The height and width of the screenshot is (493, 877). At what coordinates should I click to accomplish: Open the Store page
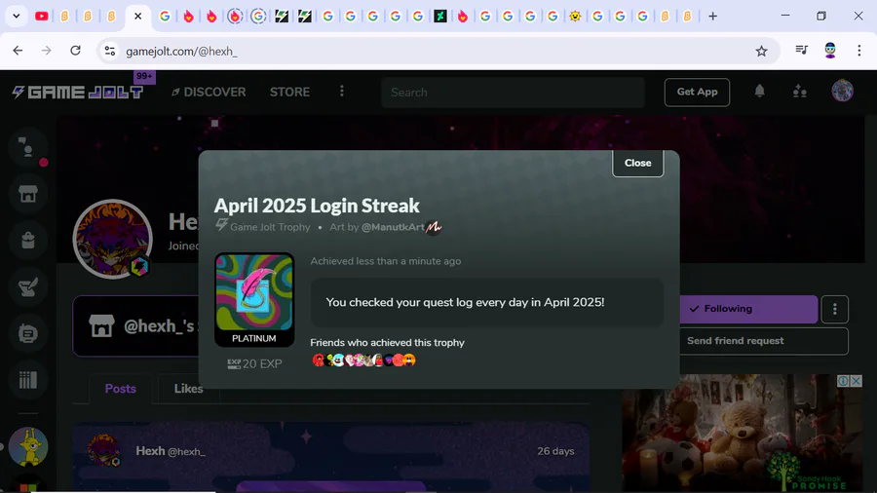coord(289,92)
